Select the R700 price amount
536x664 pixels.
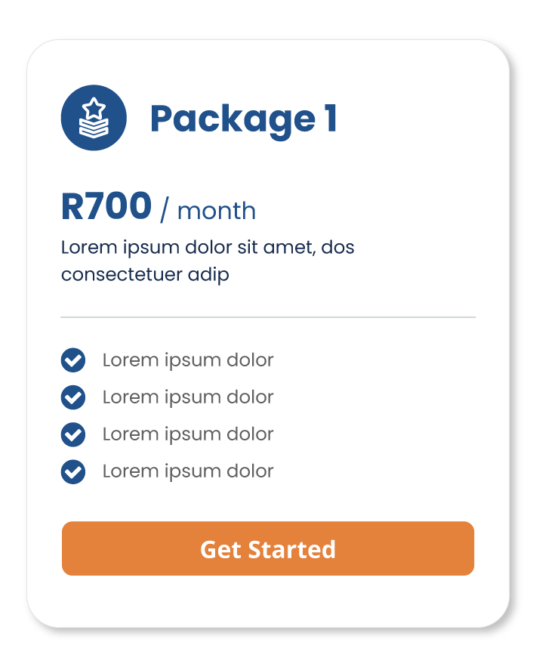[106, 207]
